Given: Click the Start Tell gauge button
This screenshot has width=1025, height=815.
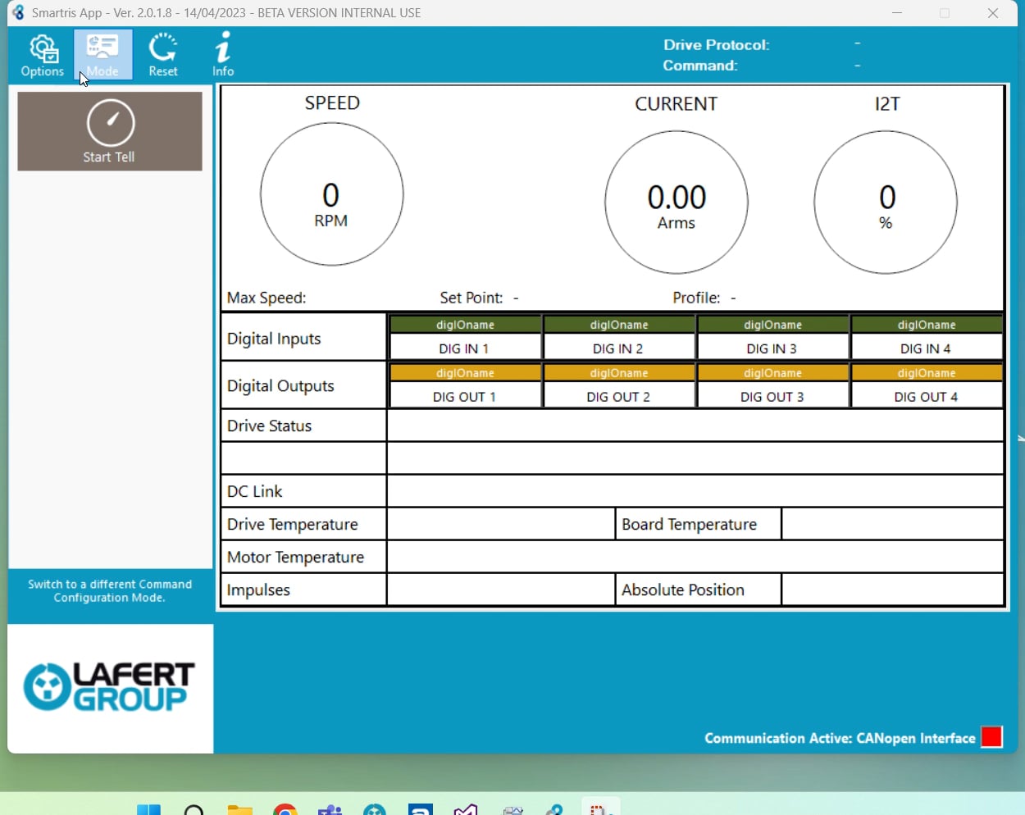Looking at the screenshot, I should [110, 131].
